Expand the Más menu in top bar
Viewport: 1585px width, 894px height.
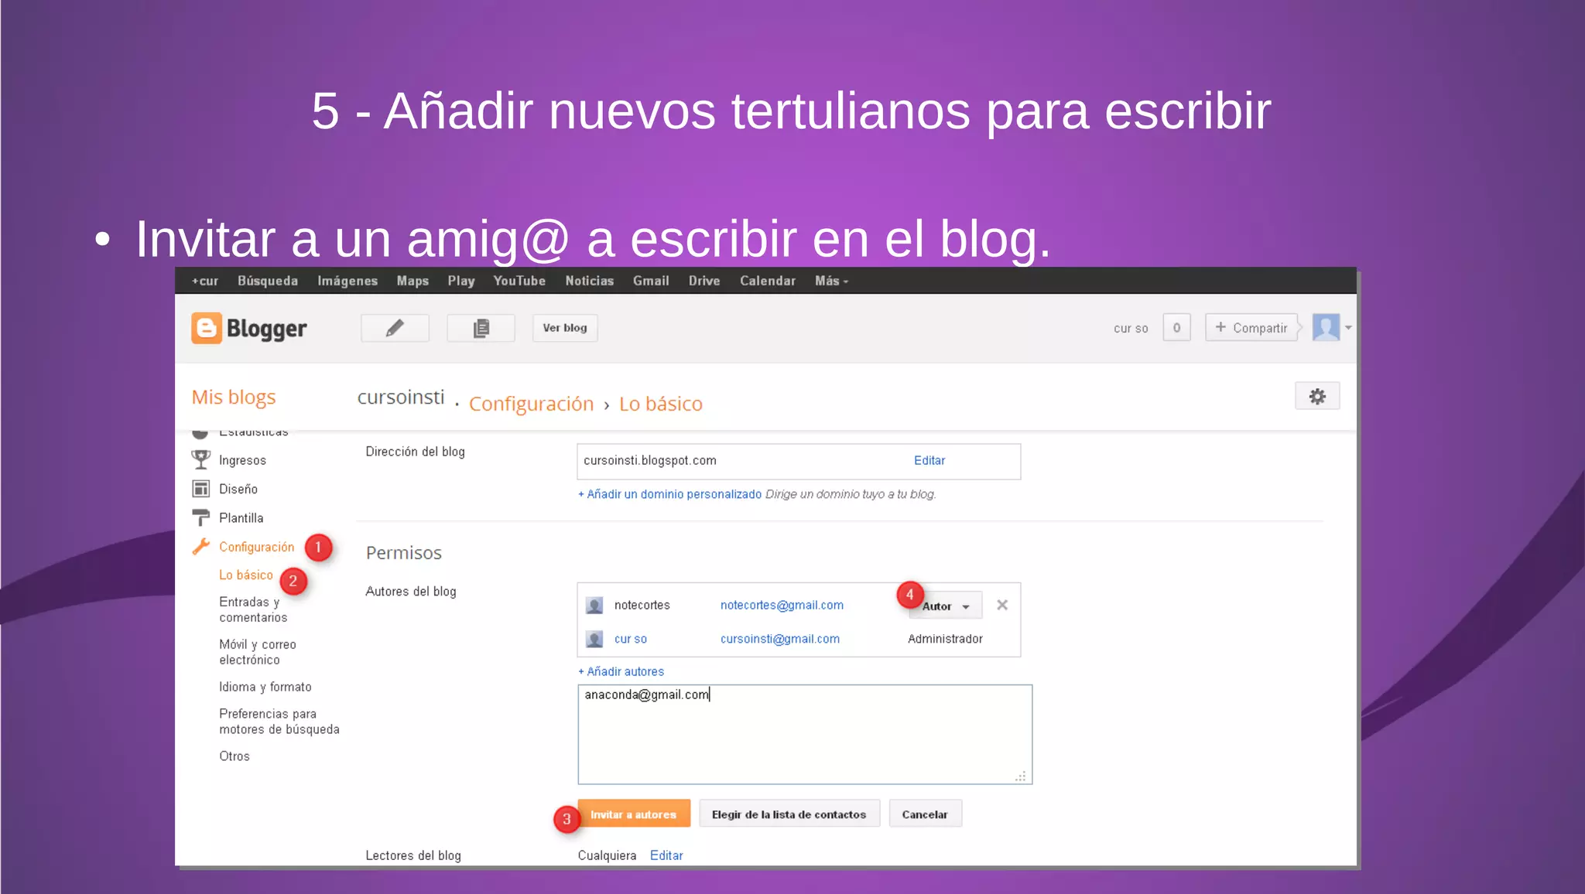(831, 281)
